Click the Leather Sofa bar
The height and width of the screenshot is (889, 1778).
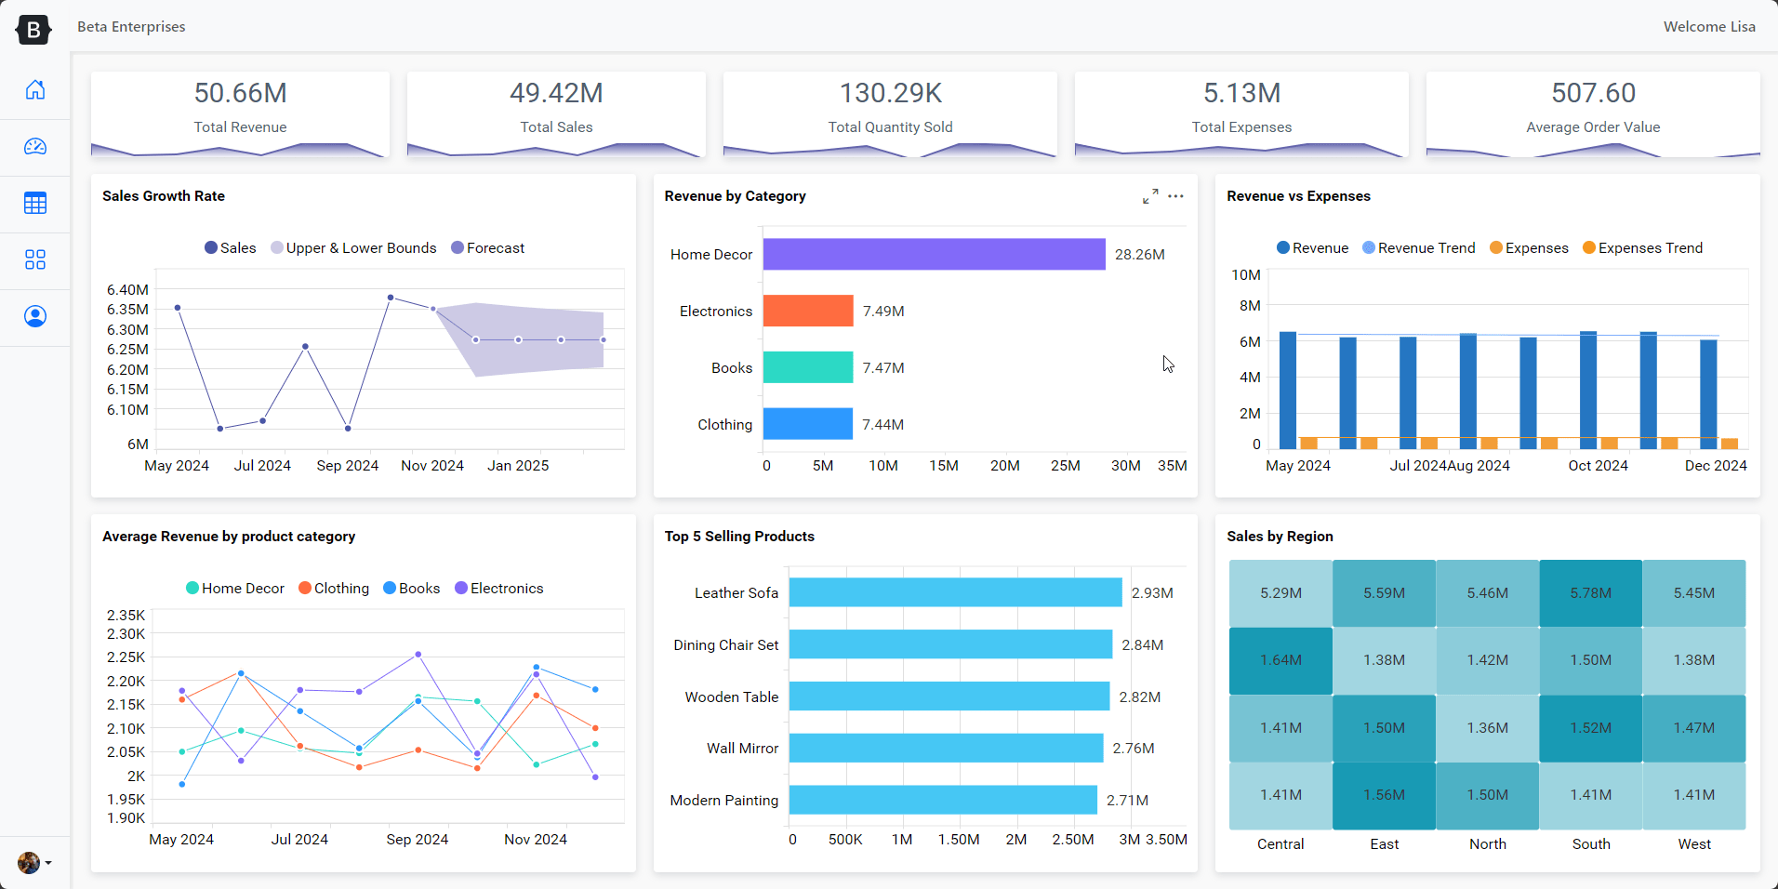(956, 593)
